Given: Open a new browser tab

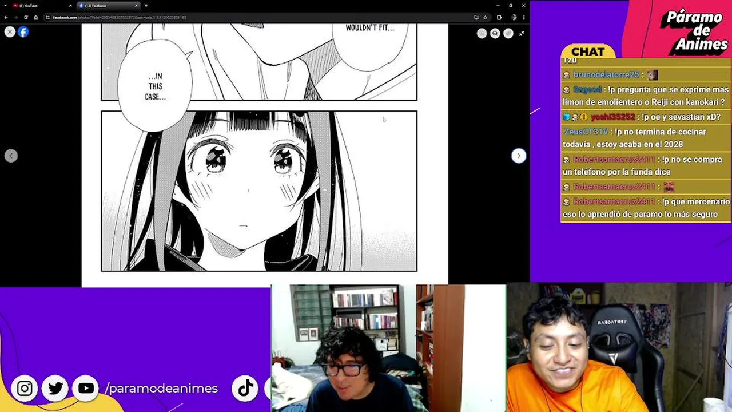Looking at the screenshot, I should pos(146,5).
